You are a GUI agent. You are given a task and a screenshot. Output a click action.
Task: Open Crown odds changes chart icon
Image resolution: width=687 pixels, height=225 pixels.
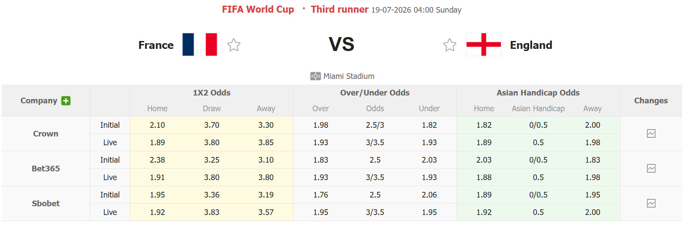651,133
